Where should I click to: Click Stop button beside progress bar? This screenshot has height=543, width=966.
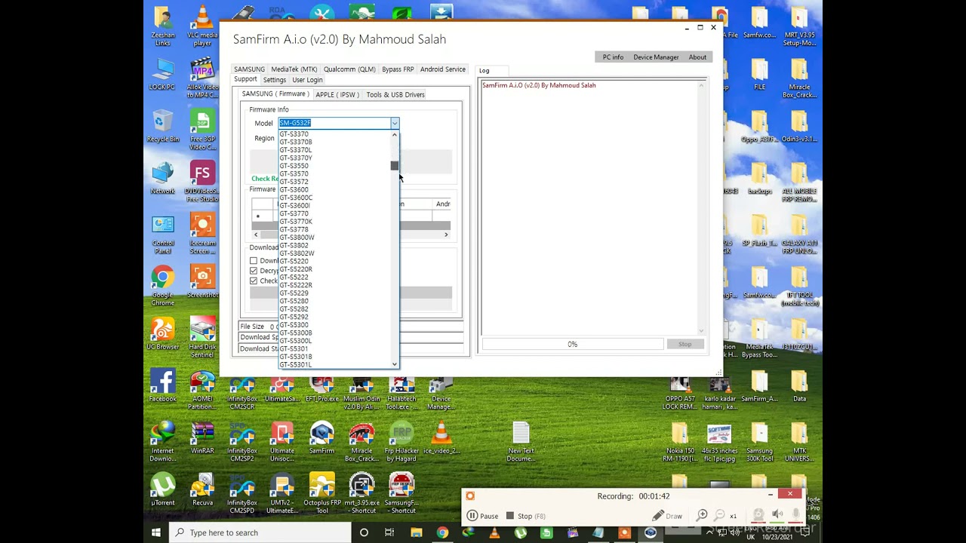[685, 345]
